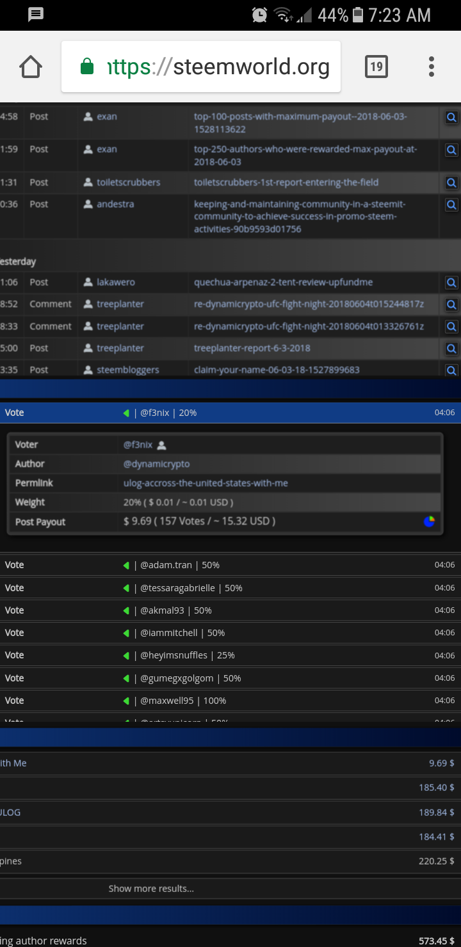Expand the @gumegxgolgom 50% vote row

[x=230, y=678]
